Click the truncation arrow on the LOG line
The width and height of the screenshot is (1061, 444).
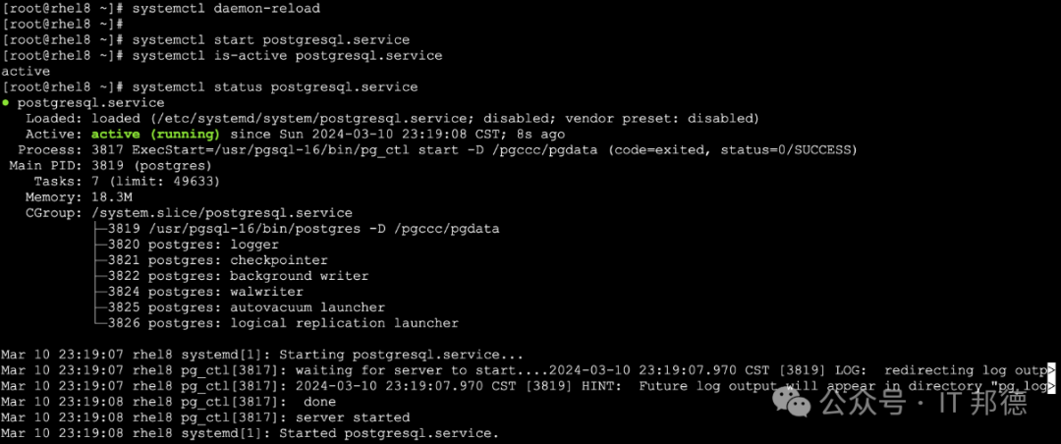(1051, 370)
